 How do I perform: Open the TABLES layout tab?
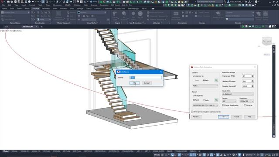pos(193,151)
